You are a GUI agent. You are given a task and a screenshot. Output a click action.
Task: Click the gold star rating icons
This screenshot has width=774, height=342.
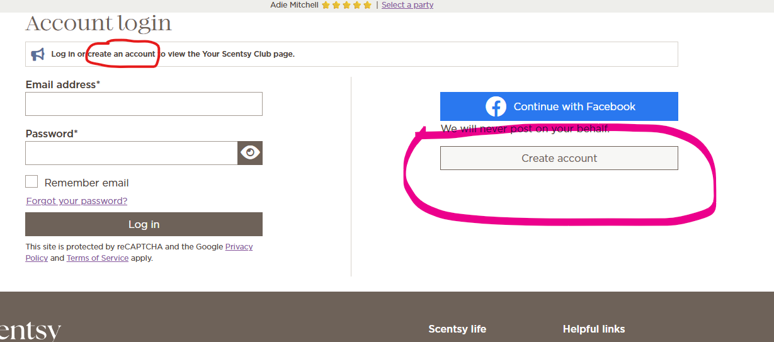(346, 5)
